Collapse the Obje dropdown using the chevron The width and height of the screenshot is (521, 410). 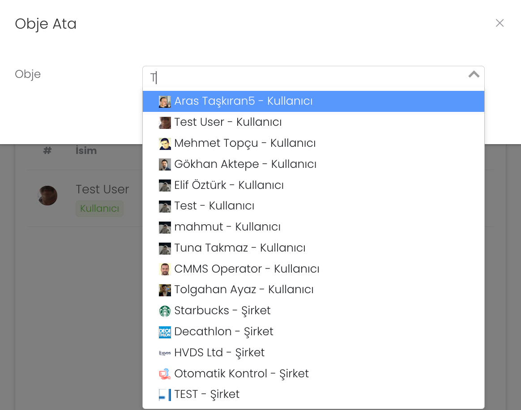pos(474,75)
